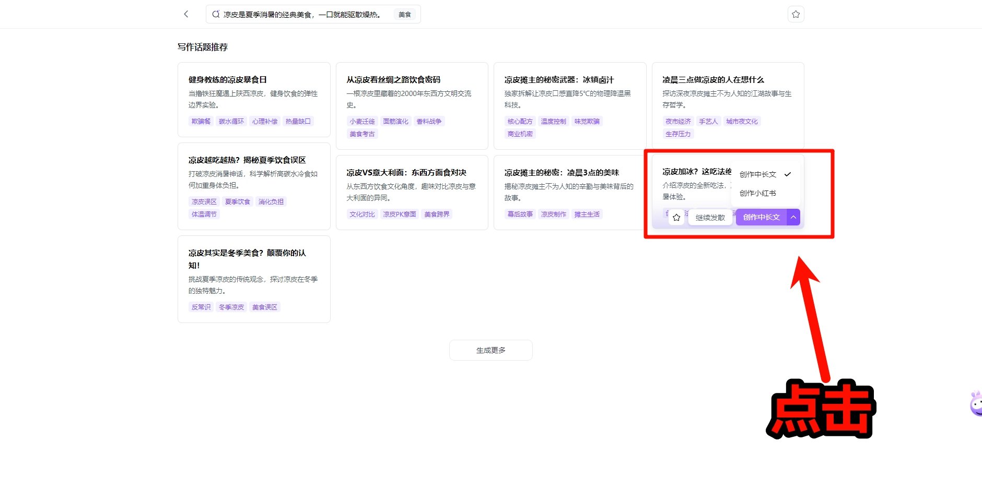This screenshot has height=478, width=982.
Task: Favorite the 凉皮加冰 topic card star
Action: click(x=676, y=218)
